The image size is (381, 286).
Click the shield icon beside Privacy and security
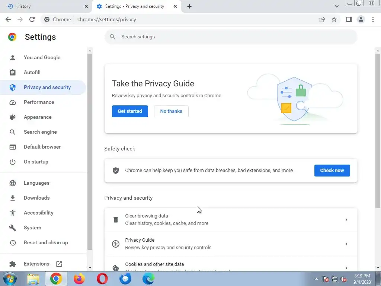point(12,87)
